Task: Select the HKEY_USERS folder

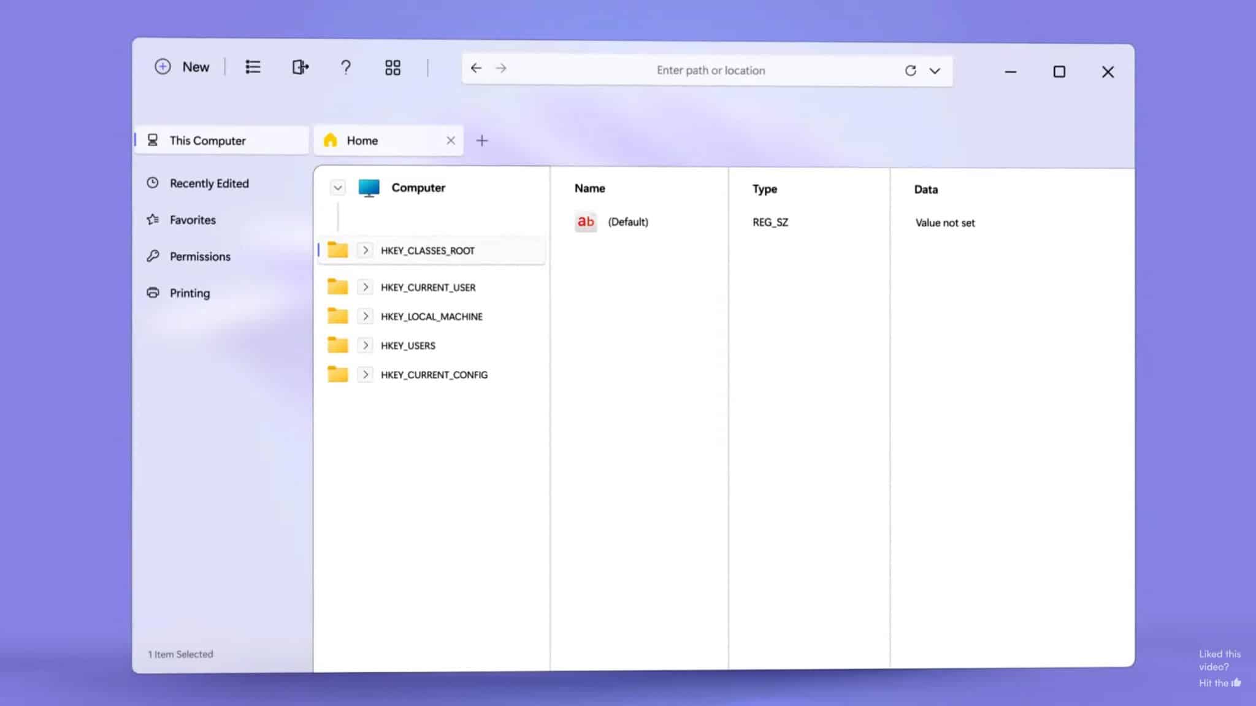Action: click(x=408, y=346)
